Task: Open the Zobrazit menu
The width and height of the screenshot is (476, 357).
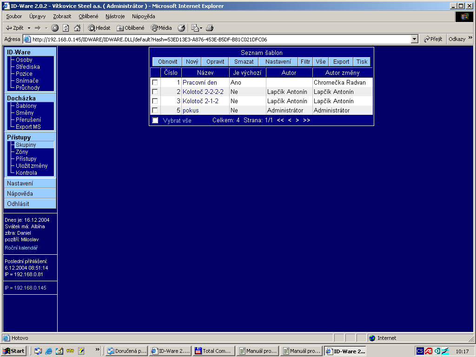Action: [62, 16]
